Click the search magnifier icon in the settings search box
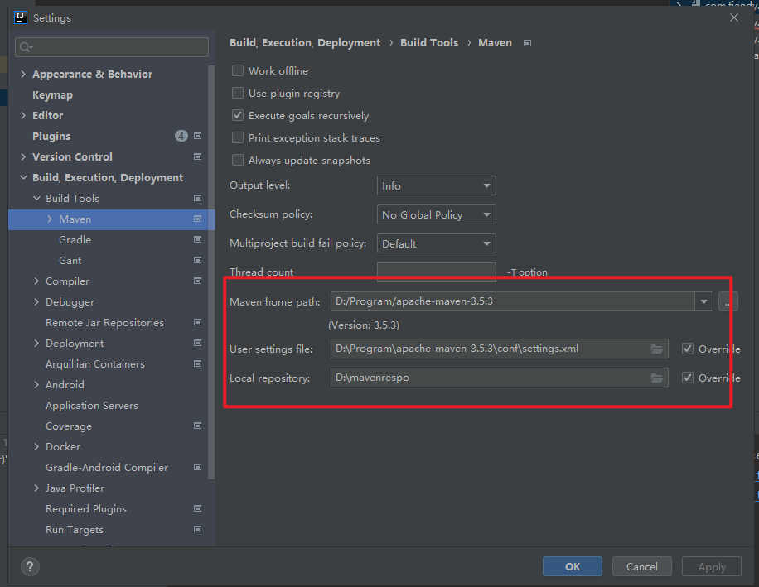The image size is (759, 587). tap(25, 47)
